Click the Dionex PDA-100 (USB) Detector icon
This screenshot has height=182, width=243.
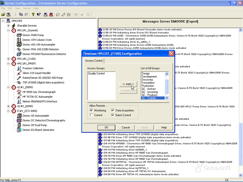point(19,49)
